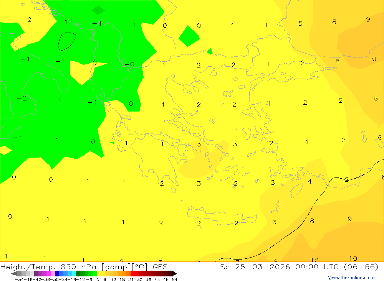The width and height of the screenshot is (384, 281).
Task: Click the 'GFS' model label
Action: [x=160, y=267]
